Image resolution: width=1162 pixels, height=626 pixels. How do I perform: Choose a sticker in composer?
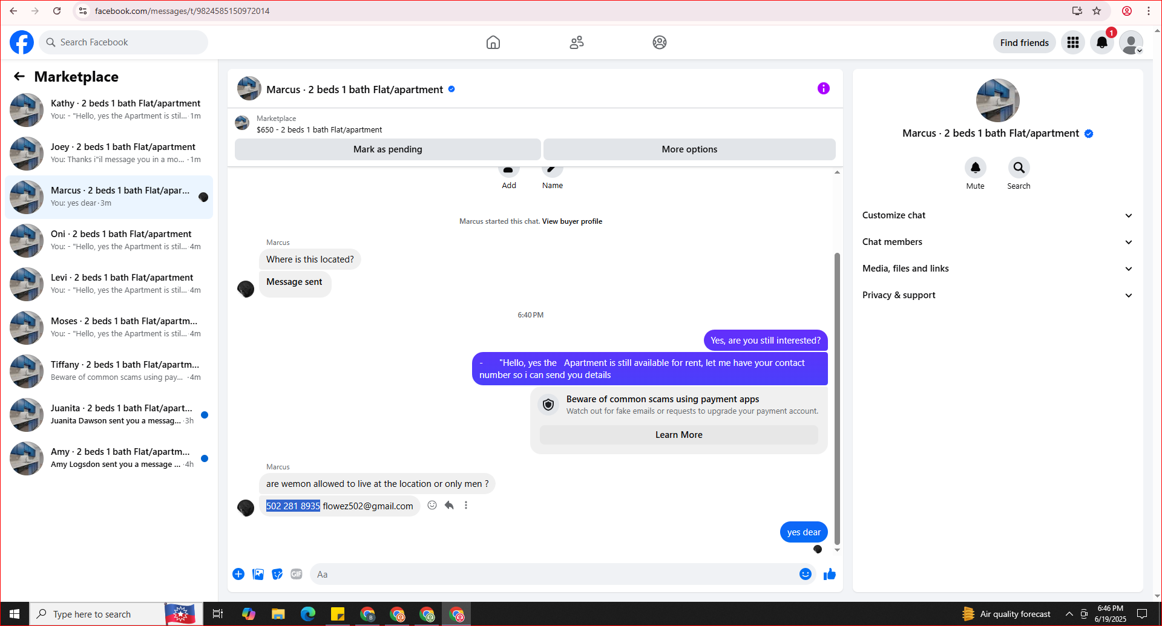(x=277, y=574)
